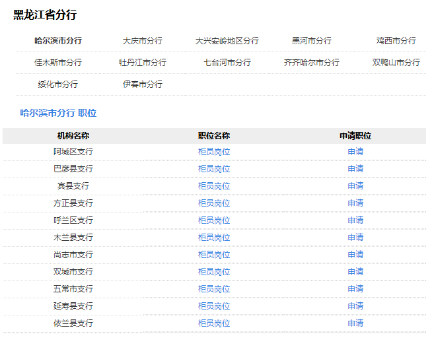Screen dimensions: 434x359
Task: Select the 方正县支行 institution cell
Action: pos(73,203)
